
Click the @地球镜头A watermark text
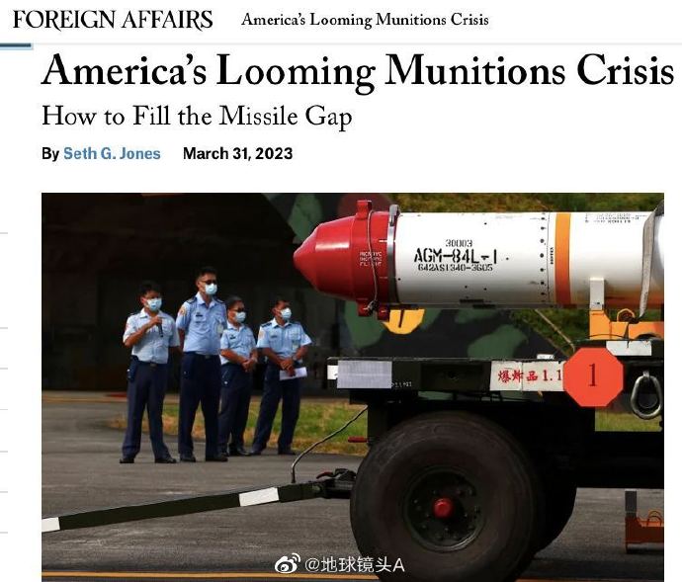(x=354, y=565)
